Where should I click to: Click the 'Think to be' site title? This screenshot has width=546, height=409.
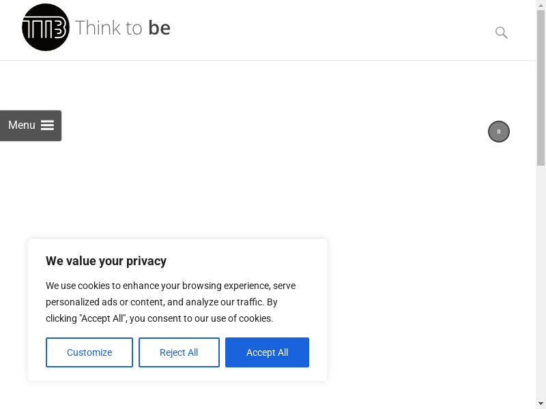point(123,28)
